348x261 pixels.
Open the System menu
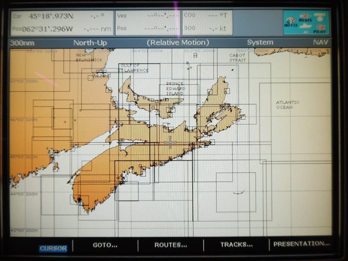(x=261, y=42)
